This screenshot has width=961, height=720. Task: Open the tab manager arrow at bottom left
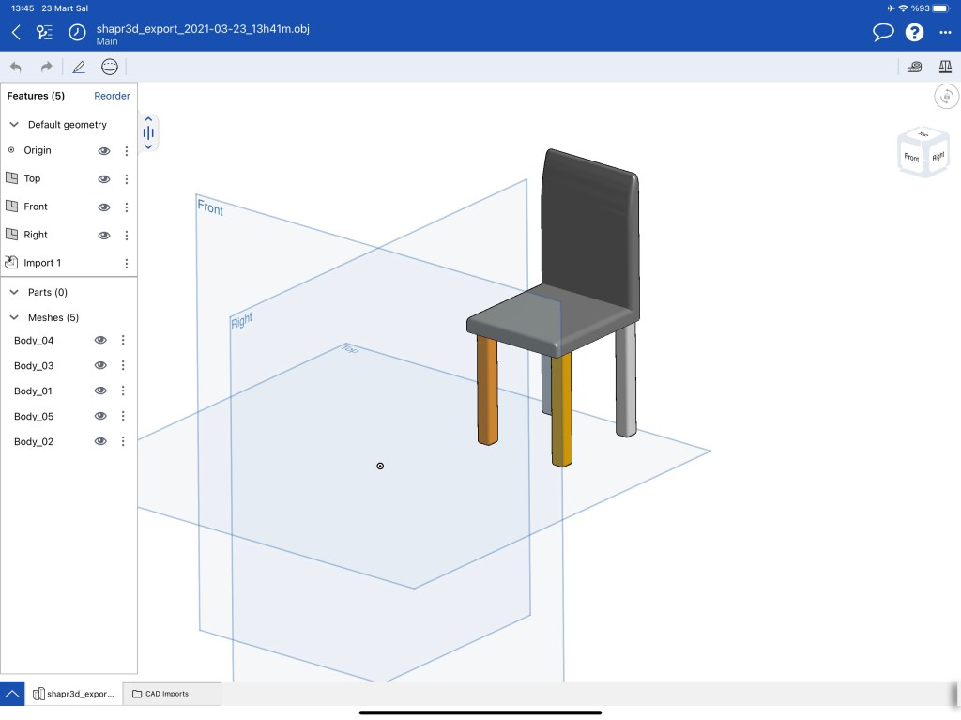point(12,694)
